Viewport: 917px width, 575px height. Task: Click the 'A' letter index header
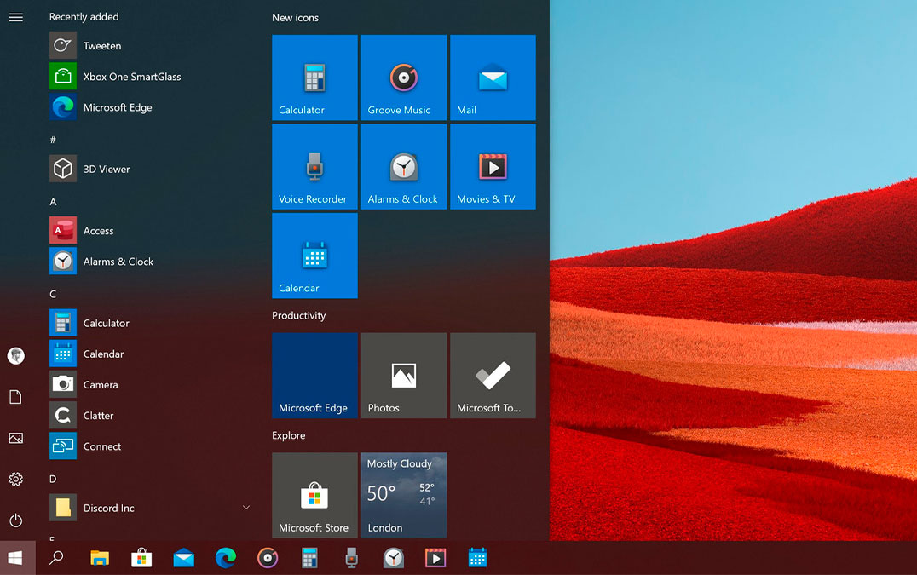pyautogui.click(x=53, y=202)
